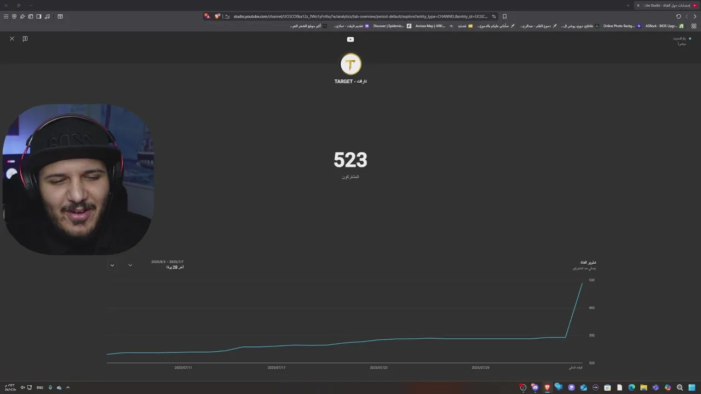This screenshot has width=701, height=394.
Task: Open Microsoft Teams from the taskbar
Action: pyautogui.click(x=656, y=387)
